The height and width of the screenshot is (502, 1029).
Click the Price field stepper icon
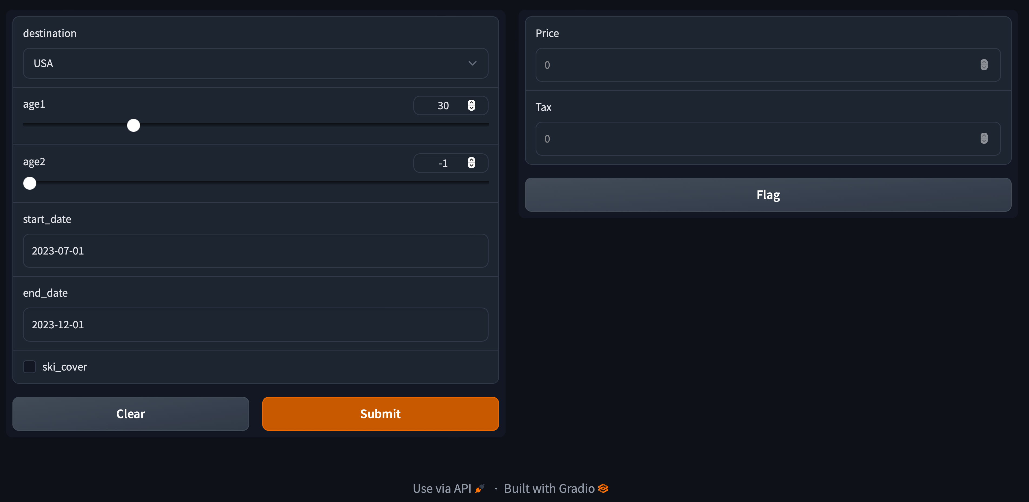click(984, 65)
